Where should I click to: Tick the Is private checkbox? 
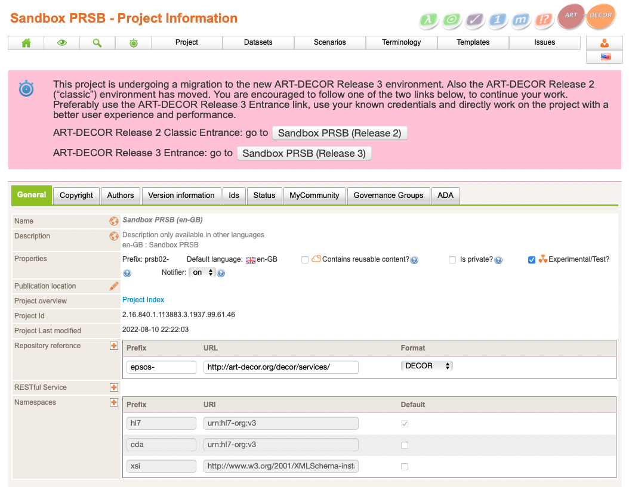point(453,260)
